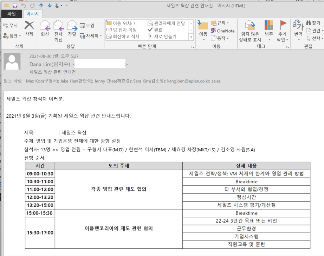Click cell 22-24 3년간 목표 또는 비전
Image resolution: width=324 pixels, height=256 pixels.
pos(246,221)
